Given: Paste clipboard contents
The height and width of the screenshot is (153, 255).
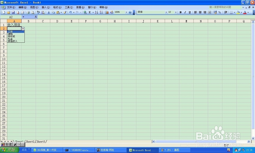Looking at the screenshot, I should pyautogui.click(x=58, y=12).
